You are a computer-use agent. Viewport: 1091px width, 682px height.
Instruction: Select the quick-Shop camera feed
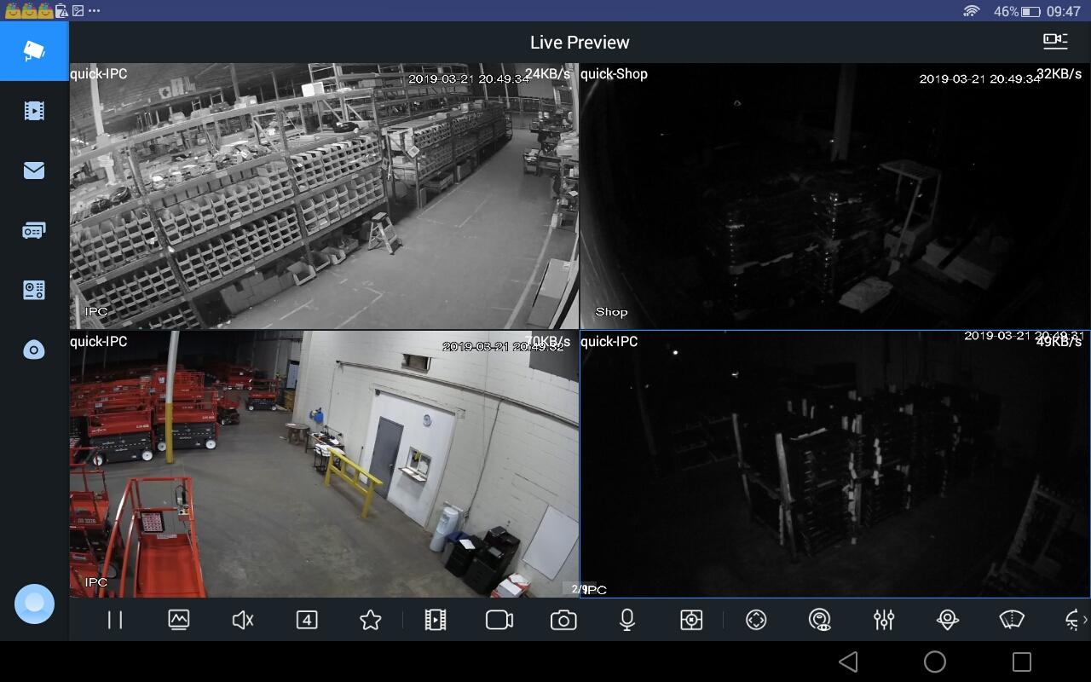pos(834,196)
